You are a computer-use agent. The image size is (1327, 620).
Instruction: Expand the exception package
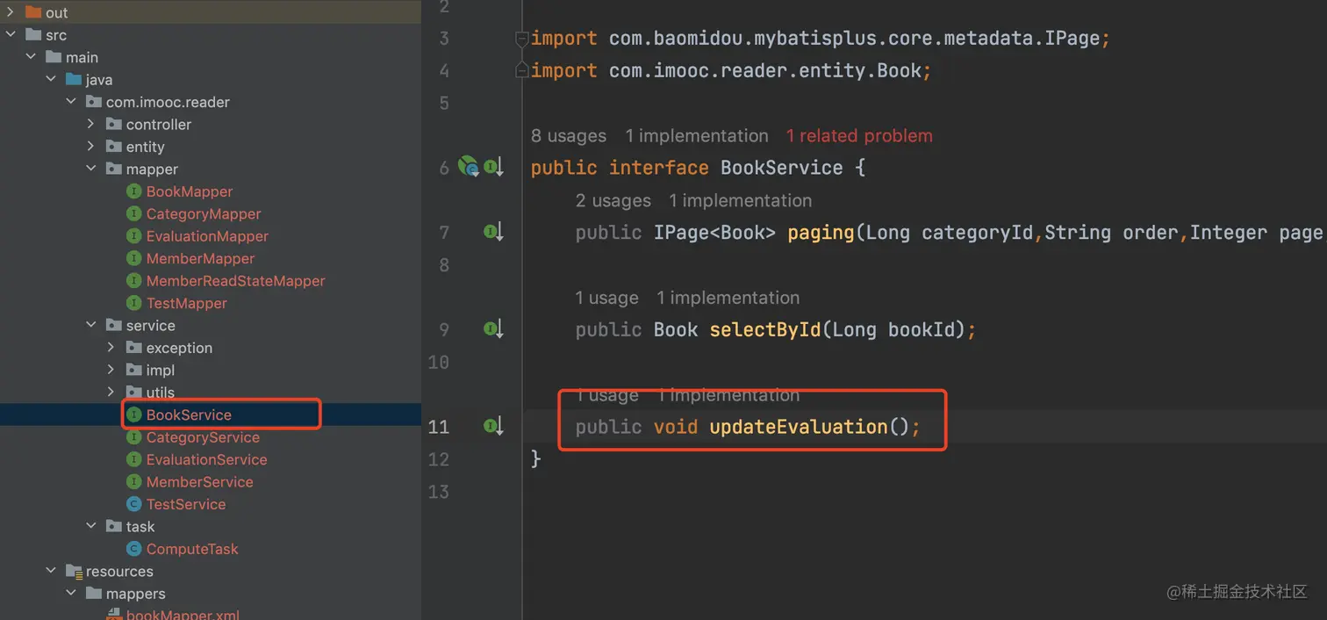111,348
